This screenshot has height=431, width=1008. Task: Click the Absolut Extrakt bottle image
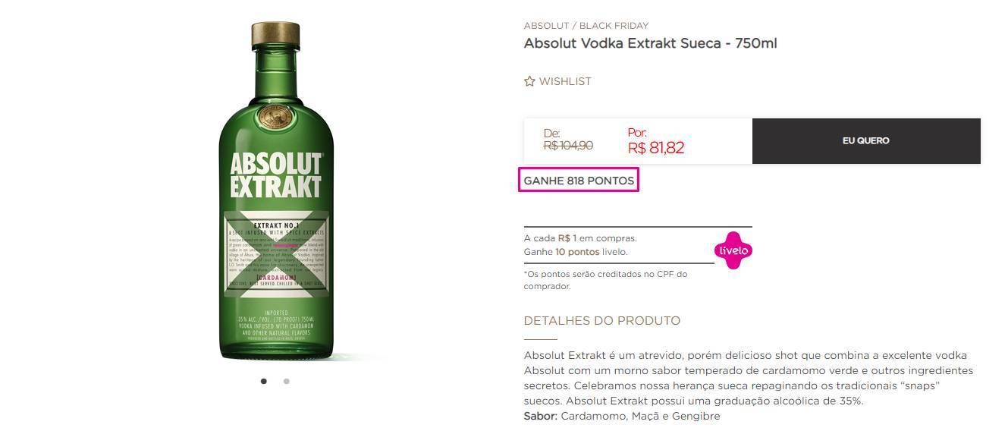pyautogui.click(x=276, y=190)
